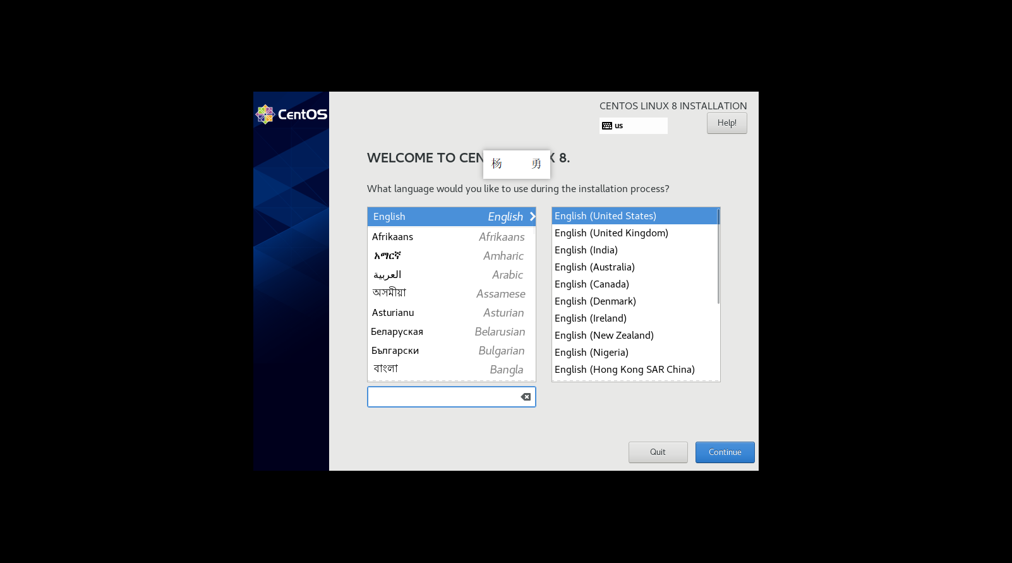Open the us keyboard layout indicator
Screen dimensions: 1012x563
click(x=633, y=126)
